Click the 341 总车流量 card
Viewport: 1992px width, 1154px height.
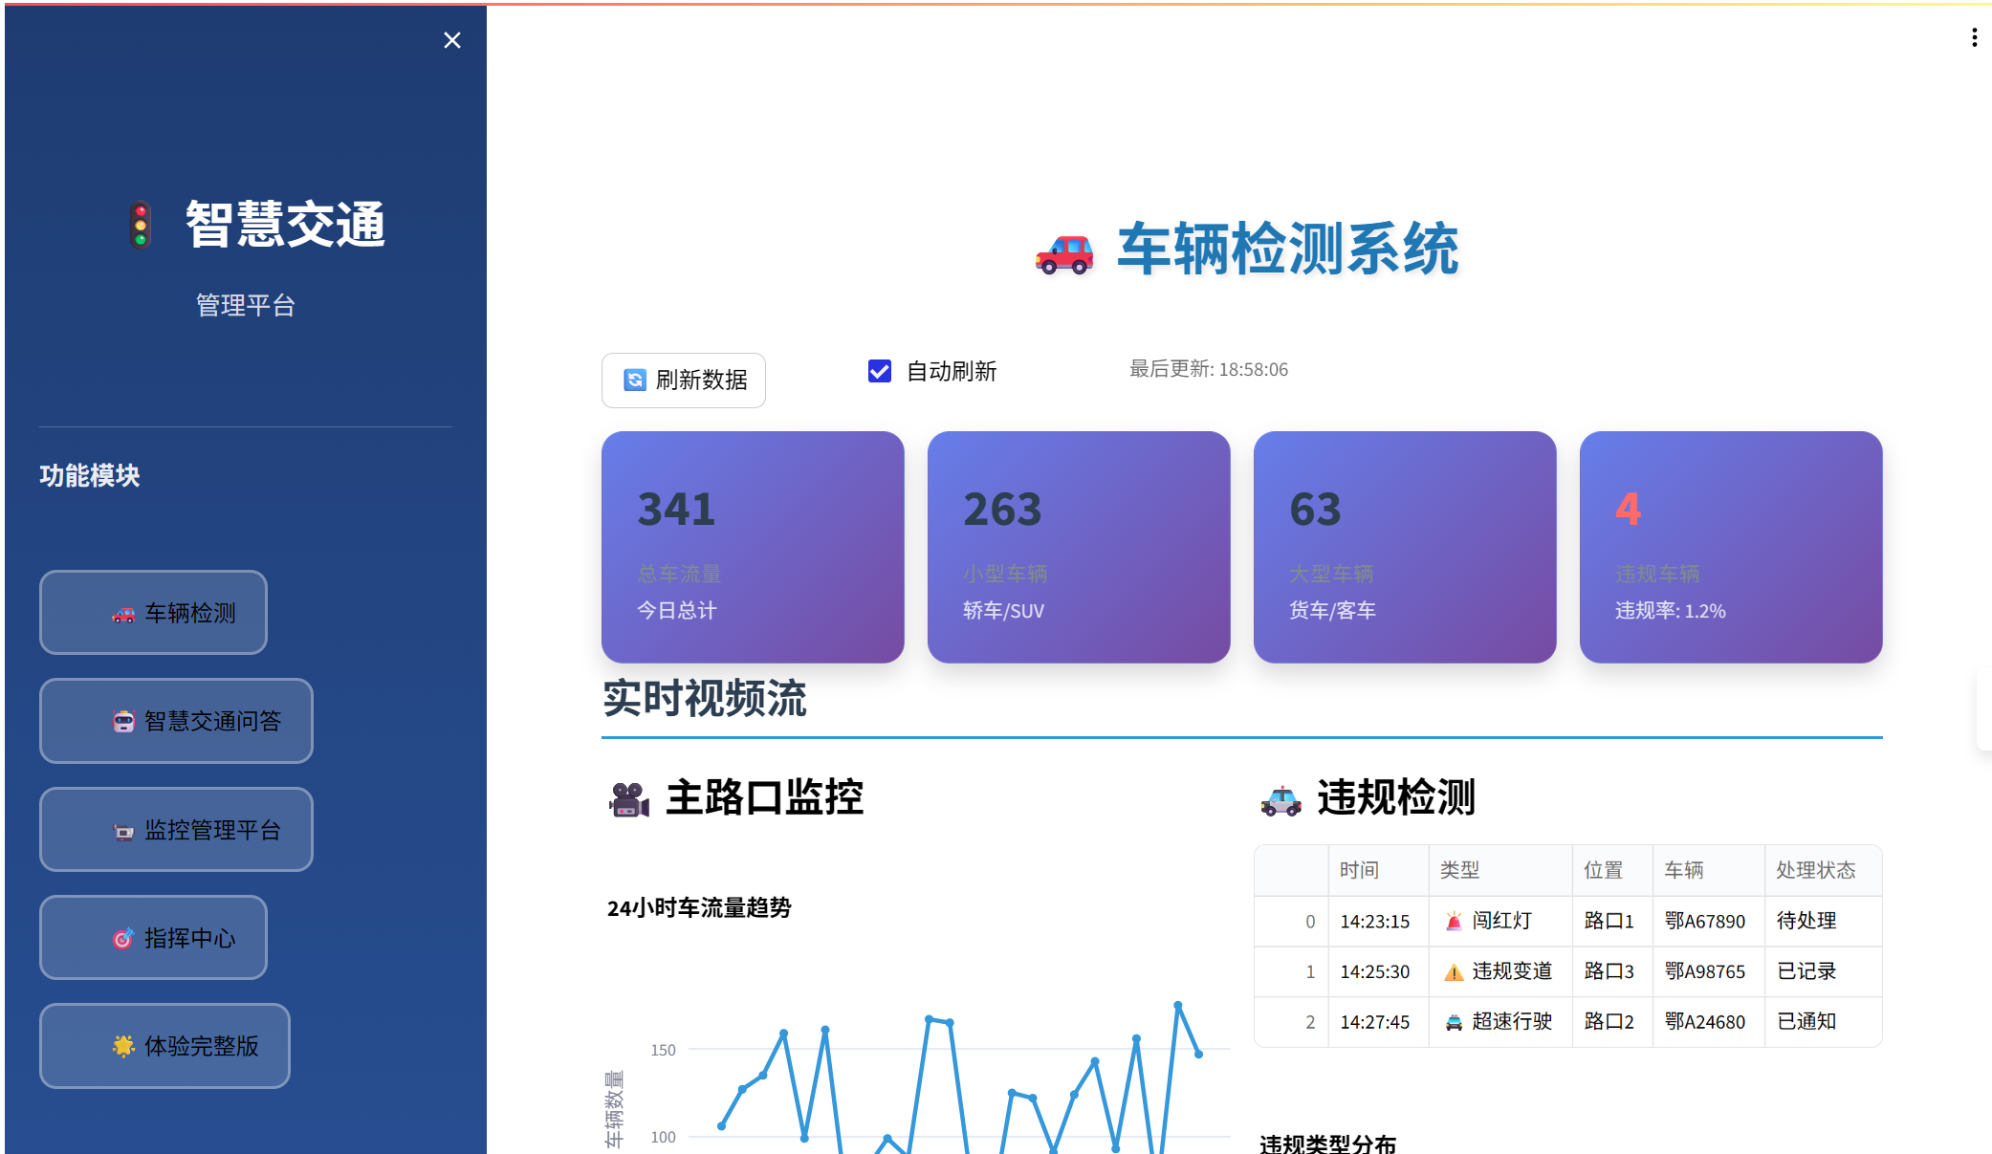click(x=753, y=547)
